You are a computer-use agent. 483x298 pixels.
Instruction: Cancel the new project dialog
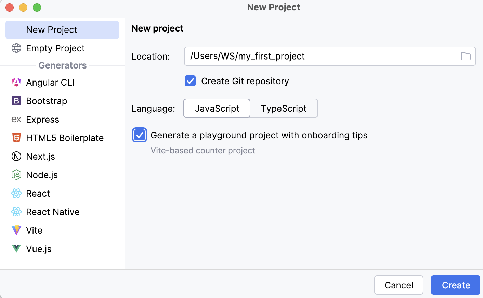tap(399, 285)
